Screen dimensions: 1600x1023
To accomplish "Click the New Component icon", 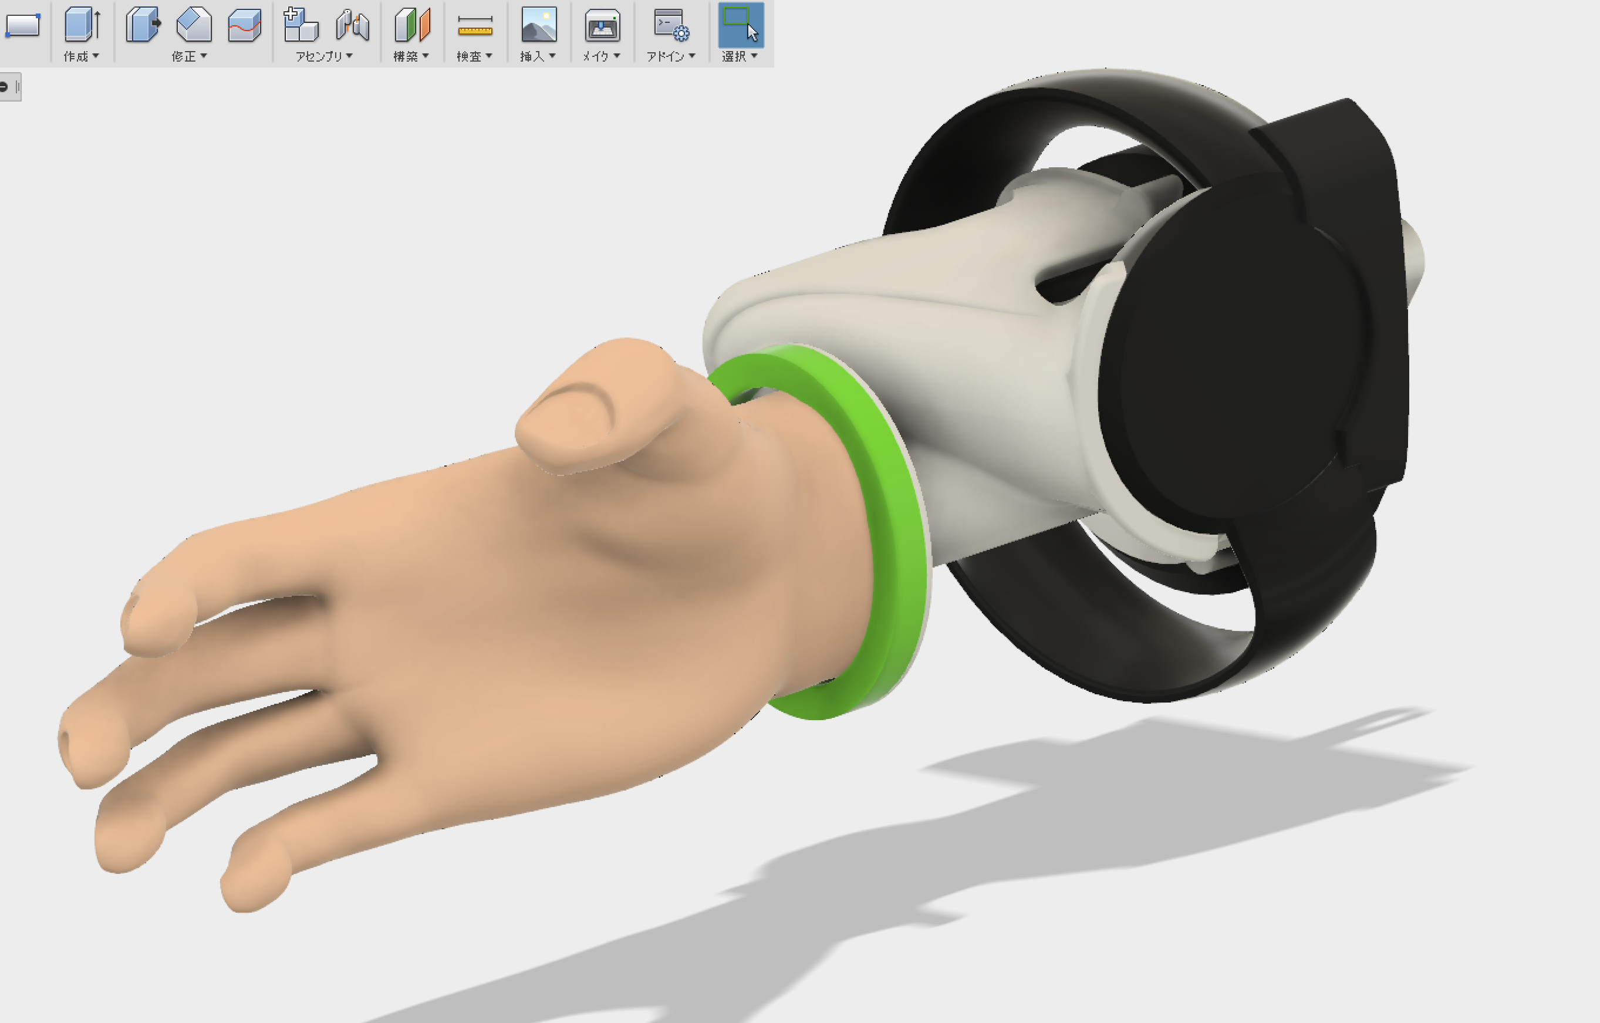I will click(301, 25).
